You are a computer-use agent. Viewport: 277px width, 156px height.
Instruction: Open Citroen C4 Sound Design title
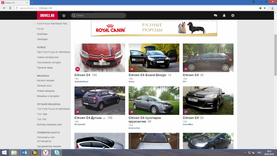tap(147, 75)
